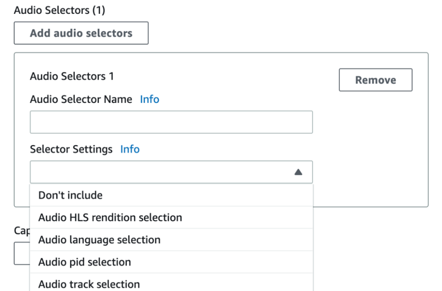442x291 pixels.
Task: Choose Audio language selection from the list
Action: [x=100, y=240]
